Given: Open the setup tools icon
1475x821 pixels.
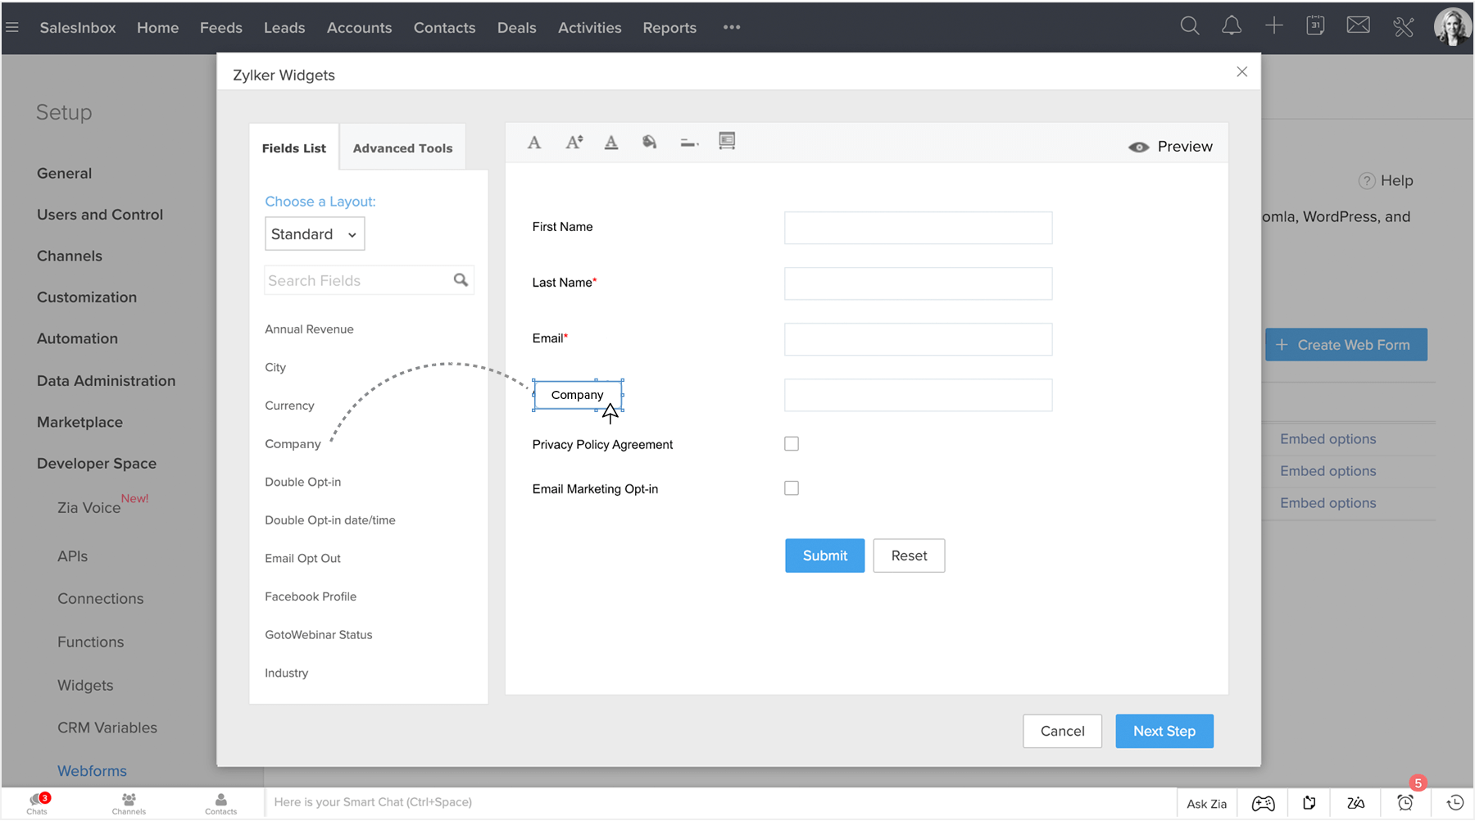Looking at the screenshot, I should (1403, 27).
